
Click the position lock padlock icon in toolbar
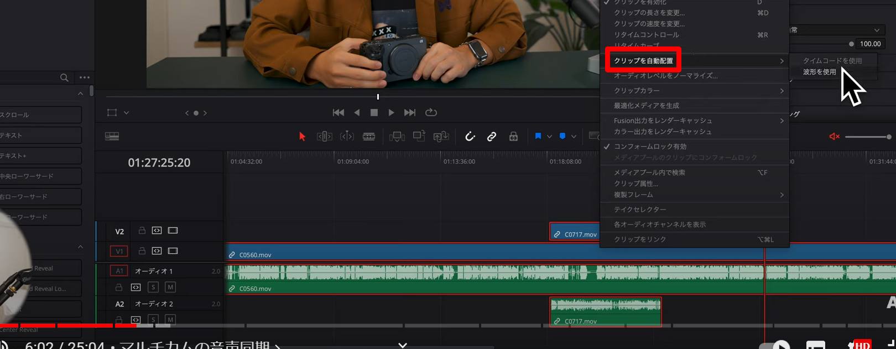point(513,137)
